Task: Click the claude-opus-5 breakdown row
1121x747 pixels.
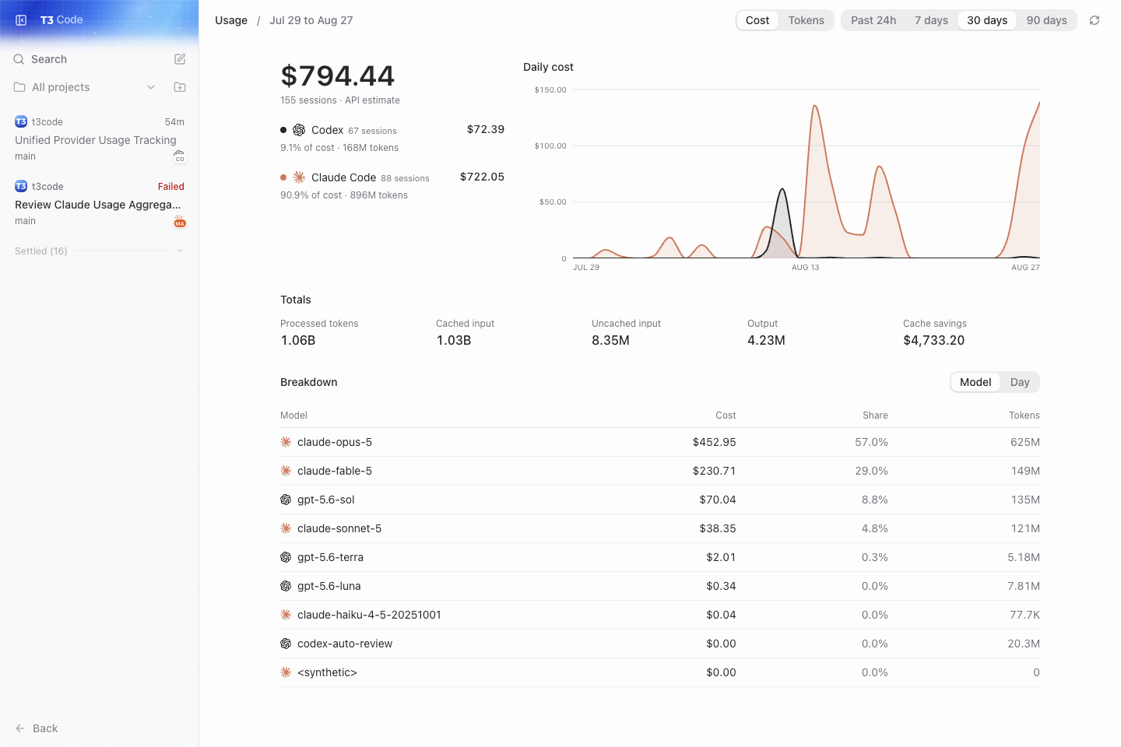Action: point(660,442)
